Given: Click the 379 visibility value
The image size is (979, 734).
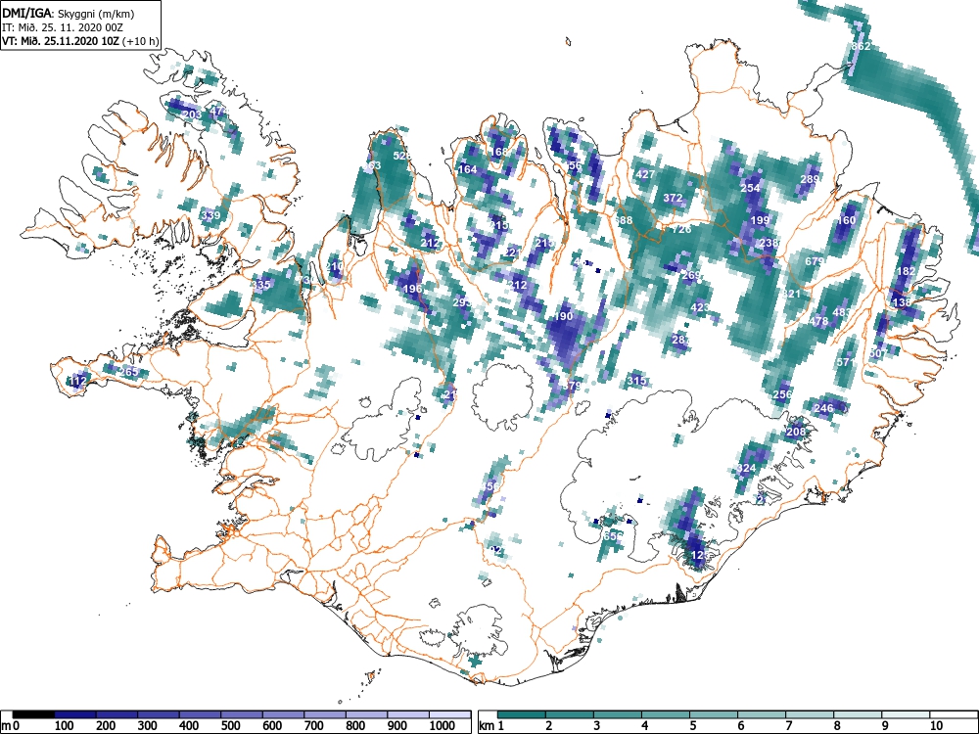Looking at the screenshot, I should [572, 386].
